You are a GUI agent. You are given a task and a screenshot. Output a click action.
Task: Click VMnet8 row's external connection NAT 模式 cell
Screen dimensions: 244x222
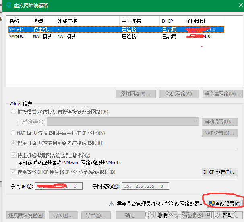point(67,36)
